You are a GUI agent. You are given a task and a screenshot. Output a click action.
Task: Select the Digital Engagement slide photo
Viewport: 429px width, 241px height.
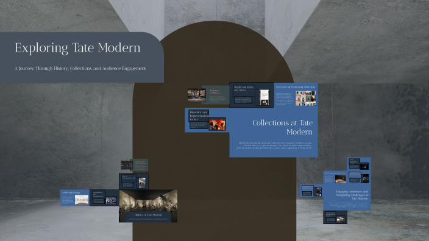coord(341,179)
